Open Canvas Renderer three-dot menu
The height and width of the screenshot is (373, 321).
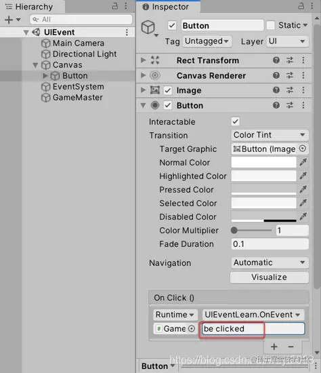(x=303, y=75)
